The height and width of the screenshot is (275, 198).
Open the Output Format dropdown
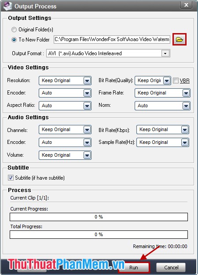(108, 53)
